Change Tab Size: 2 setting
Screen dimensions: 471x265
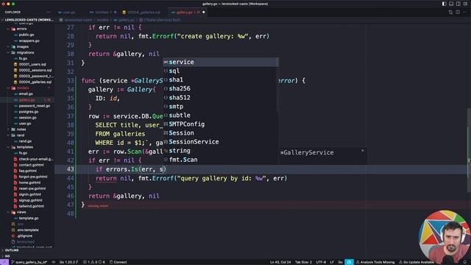pos(303,262)
